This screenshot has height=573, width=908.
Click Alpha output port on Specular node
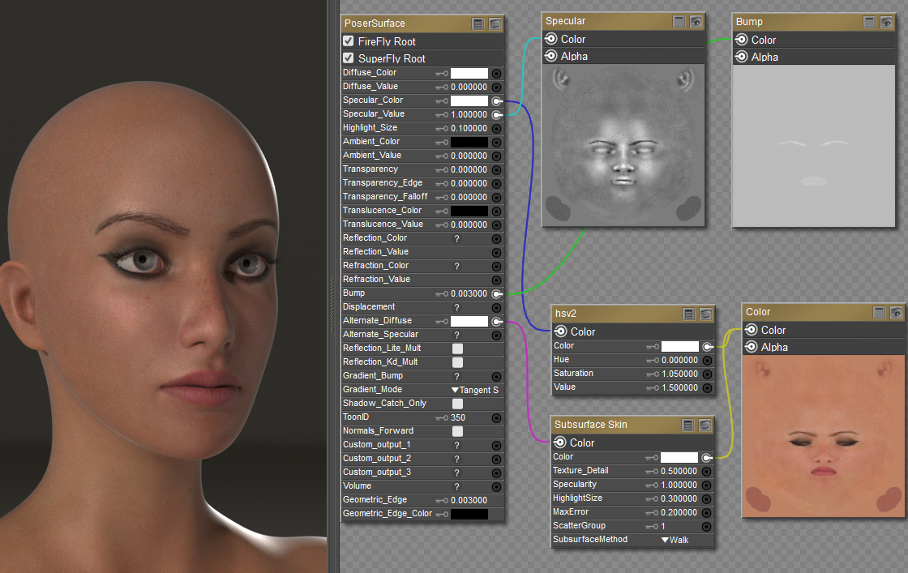pos(550,56)
